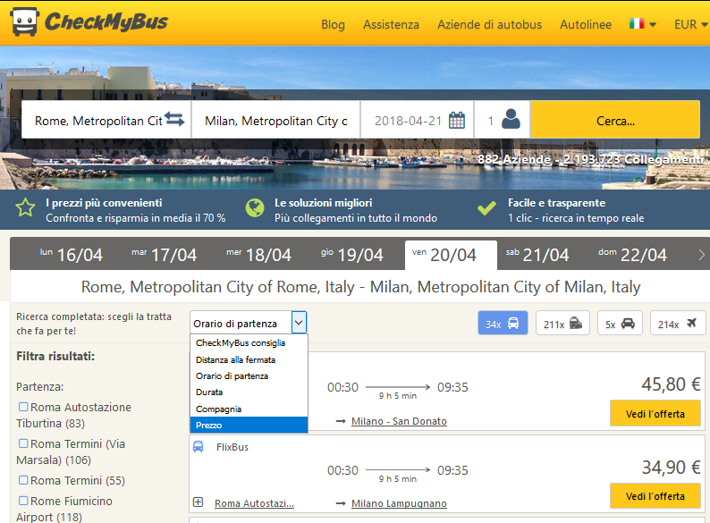Open Milano Lampugnano stop link
710x523 pixels.
click(399, 503)
